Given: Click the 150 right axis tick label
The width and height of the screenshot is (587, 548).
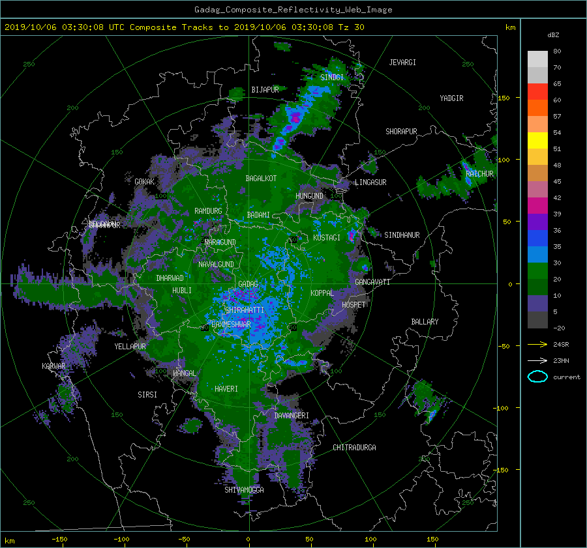Looking at the screenshot, I should (x=504, y=98).
